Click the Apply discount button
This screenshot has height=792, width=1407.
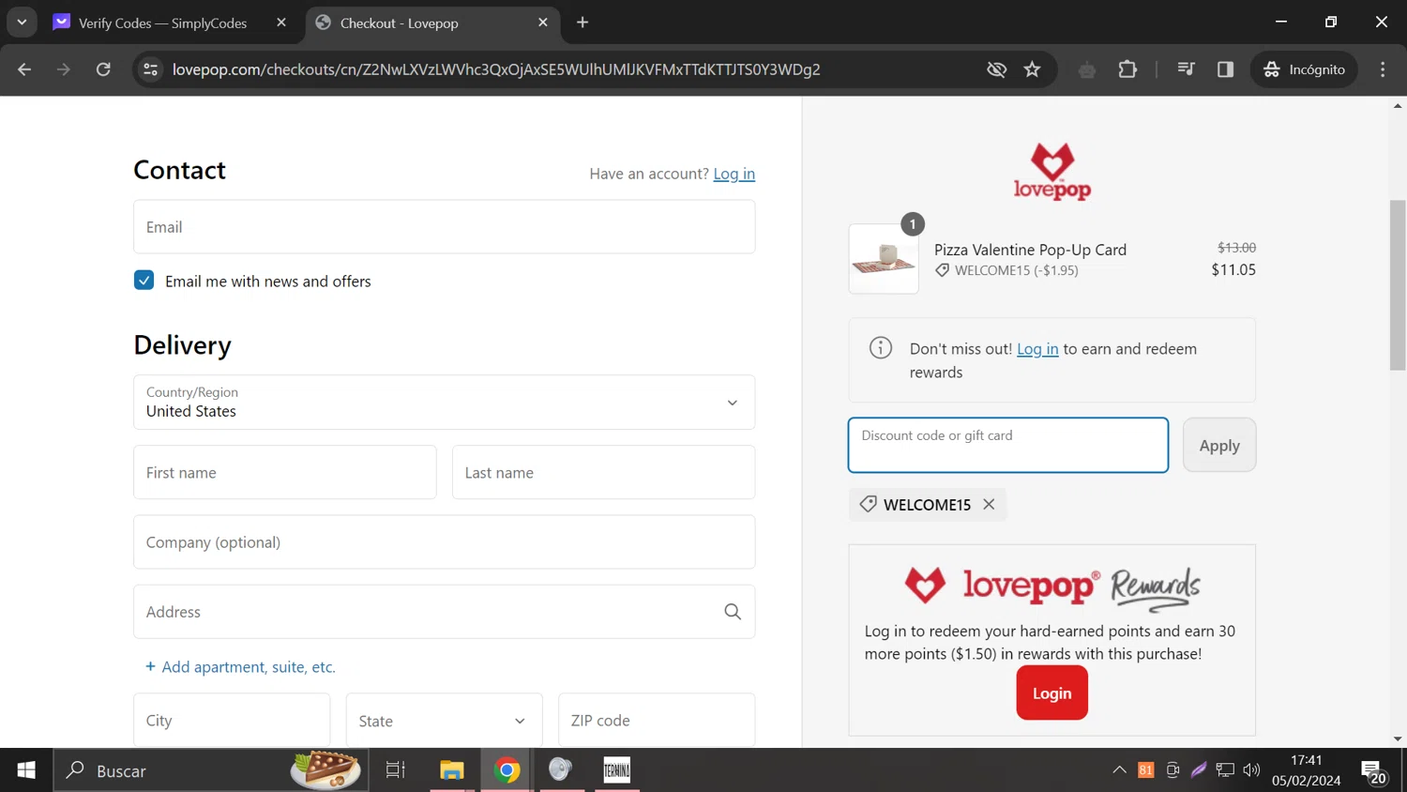point(1219,445)
